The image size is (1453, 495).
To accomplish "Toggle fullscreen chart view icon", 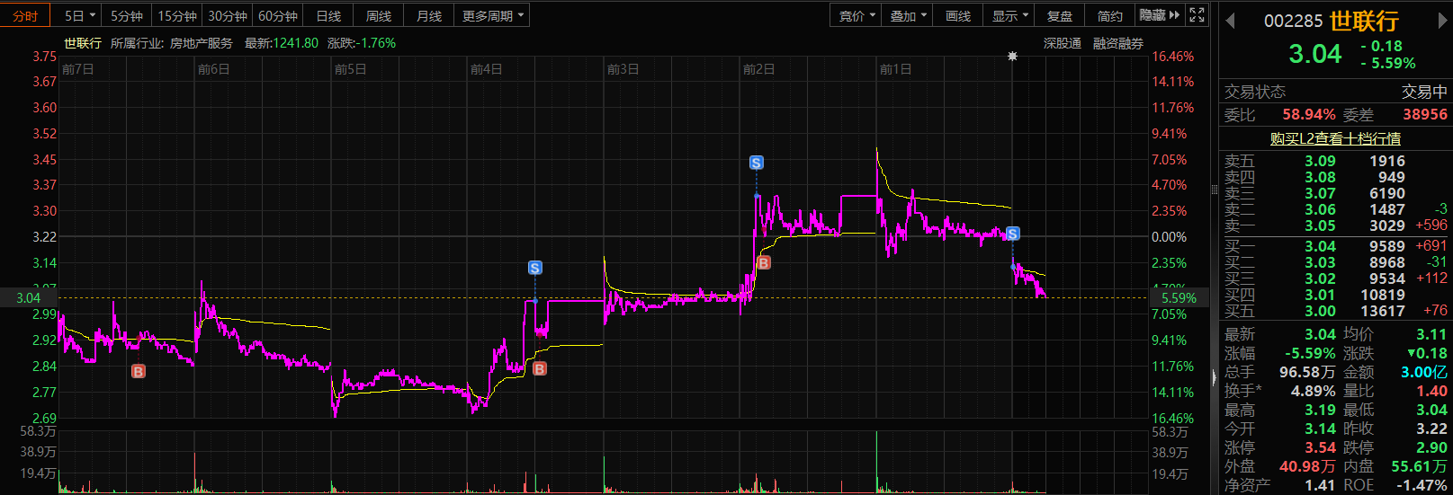I will pyautogui.click(x=1197, y=15).
